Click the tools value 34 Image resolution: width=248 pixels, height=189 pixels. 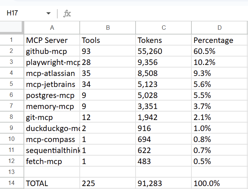click(x=108, y=84)
